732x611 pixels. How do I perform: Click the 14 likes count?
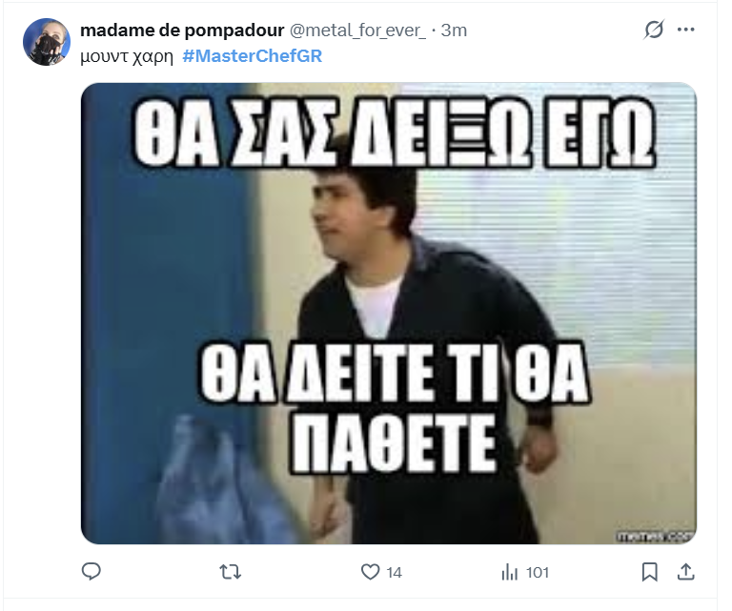click(x=394, y=572)
